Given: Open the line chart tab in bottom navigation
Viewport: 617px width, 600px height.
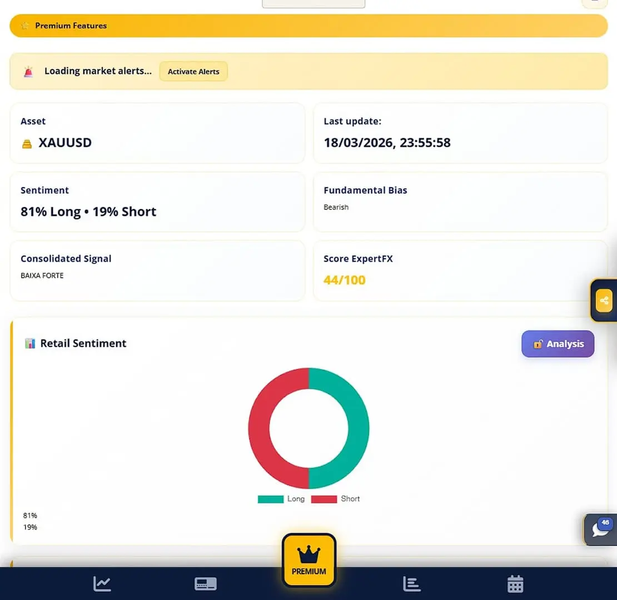Looking at the screenshot, I should point(102,584).
